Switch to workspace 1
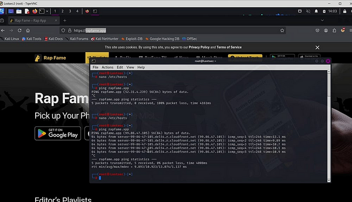352x202 pixels. [x=55, y=11]
